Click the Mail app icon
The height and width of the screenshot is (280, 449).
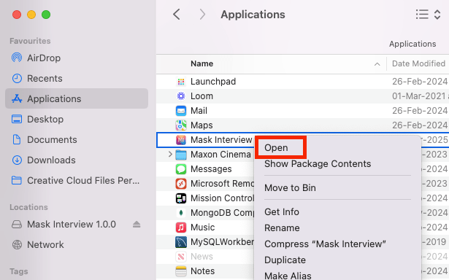click(181, 111)
